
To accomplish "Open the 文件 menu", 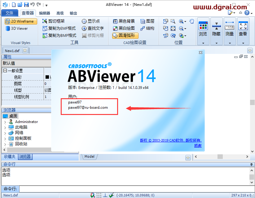I will pos(10,13).
